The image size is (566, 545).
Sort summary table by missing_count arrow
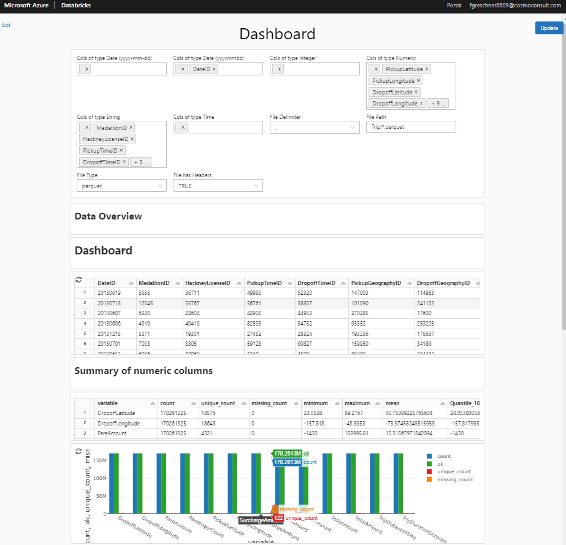point(296,403)
